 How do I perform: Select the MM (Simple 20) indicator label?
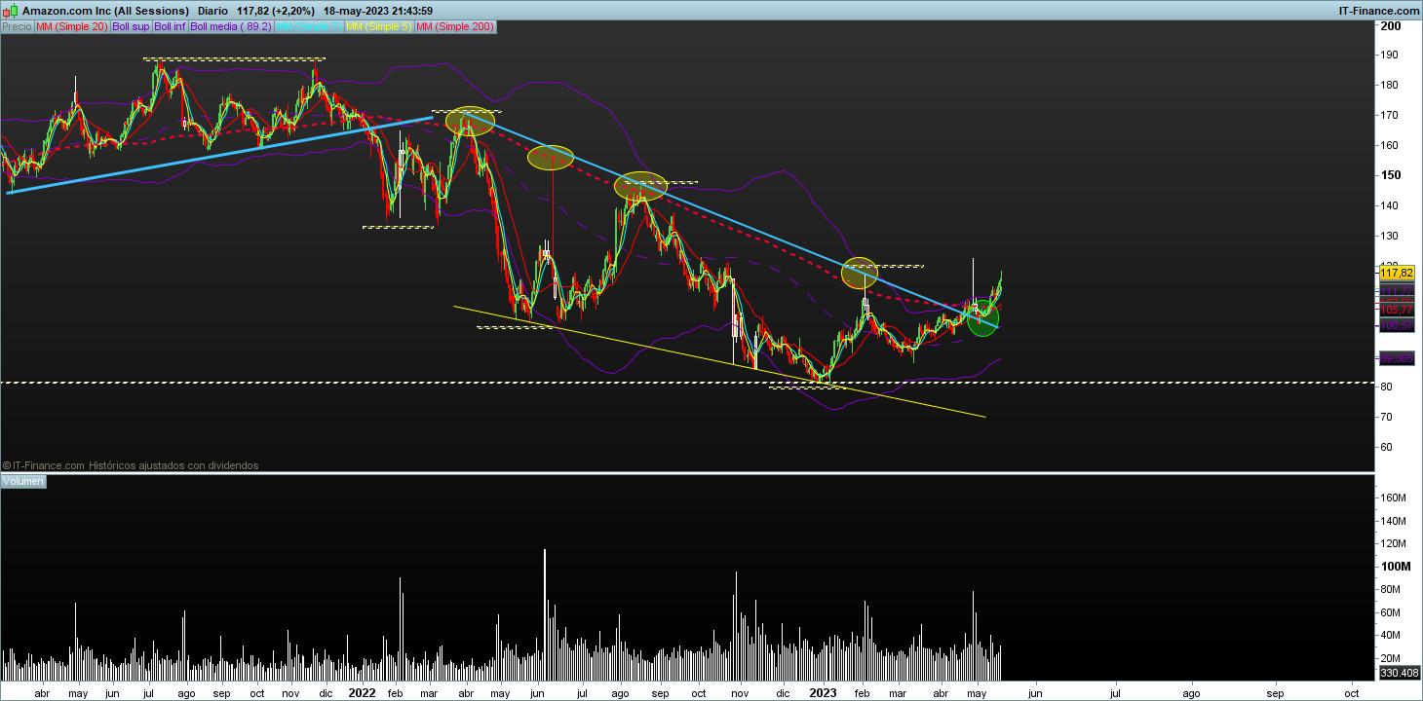point(72,26)
